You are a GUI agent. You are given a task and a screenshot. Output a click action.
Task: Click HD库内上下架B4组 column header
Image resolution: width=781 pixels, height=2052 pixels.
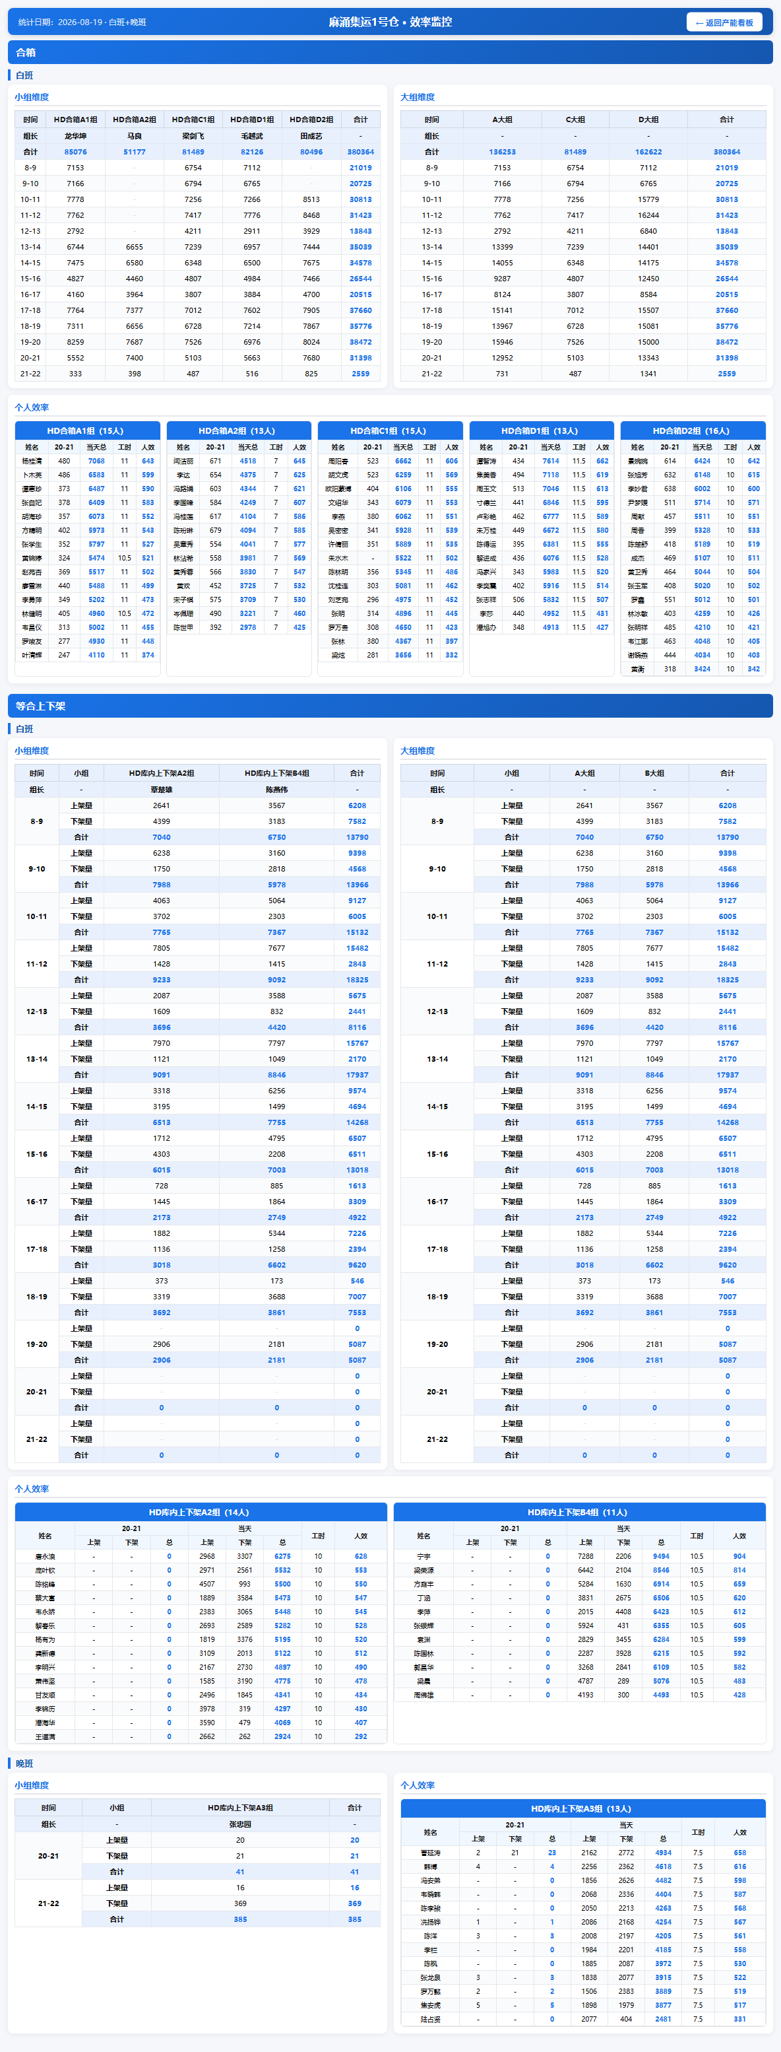(277, 774)
